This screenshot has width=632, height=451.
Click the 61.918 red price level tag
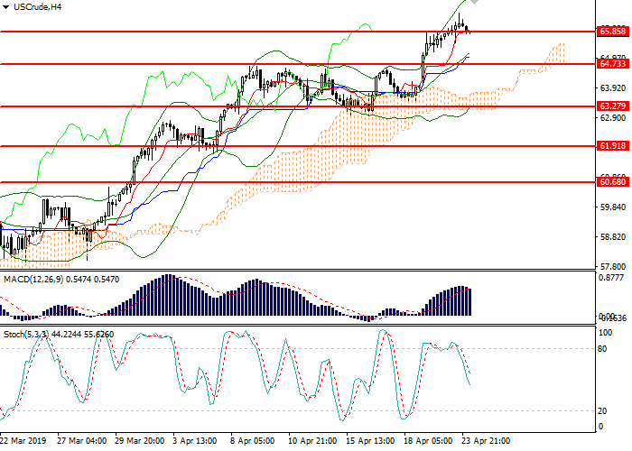612,145
